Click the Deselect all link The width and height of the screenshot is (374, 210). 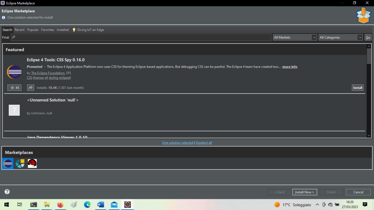(x=204, y=143)
